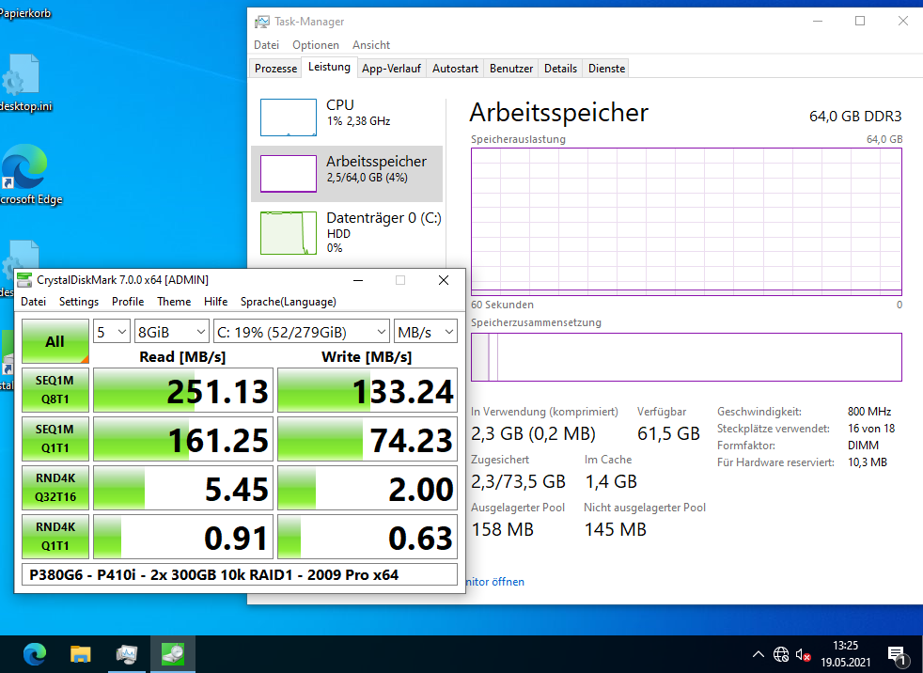Image resolution: width=923 pixels, height=673 pixels.
Task: Show hidden tray icons chevron
Action: tap(759, 654)
